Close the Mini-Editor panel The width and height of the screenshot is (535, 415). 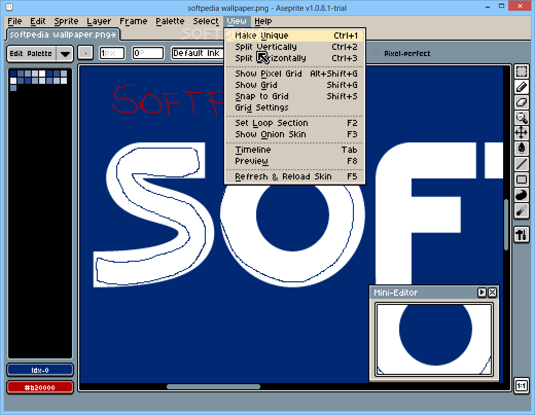492,292
